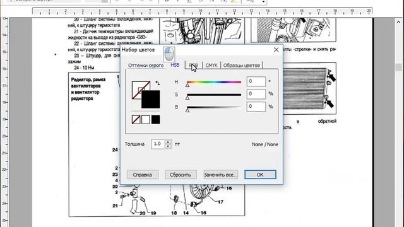Screen dimensions: 404x227
Task: Open the RGB tab
Action: click(x=194, y=66)
